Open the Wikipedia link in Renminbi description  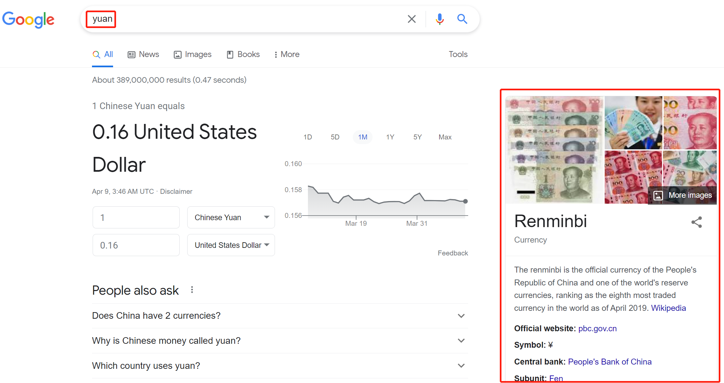[668, 308]
